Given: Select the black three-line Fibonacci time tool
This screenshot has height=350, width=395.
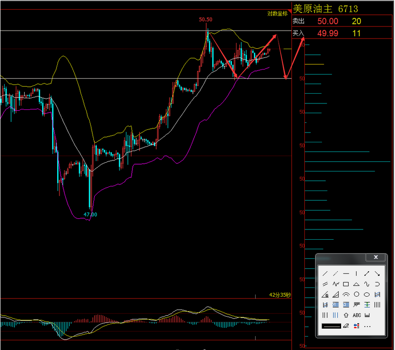Looking at the screenshot, I should [x=325, y=315].
